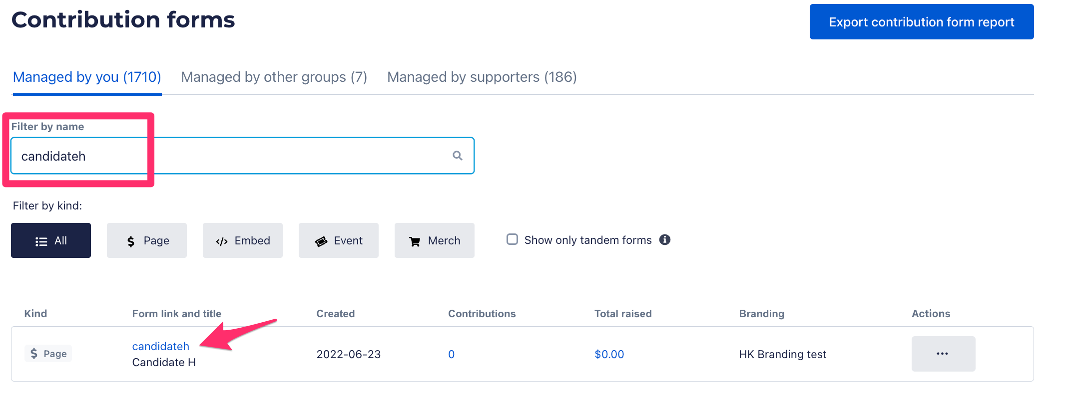Click the ticket icon on Event filter
The image size is (1067, 404).
coord(321,241)
